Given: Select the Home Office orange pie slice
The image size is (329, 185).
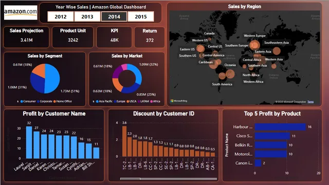Looking at the screenshot, I should (x=40, y=70).
